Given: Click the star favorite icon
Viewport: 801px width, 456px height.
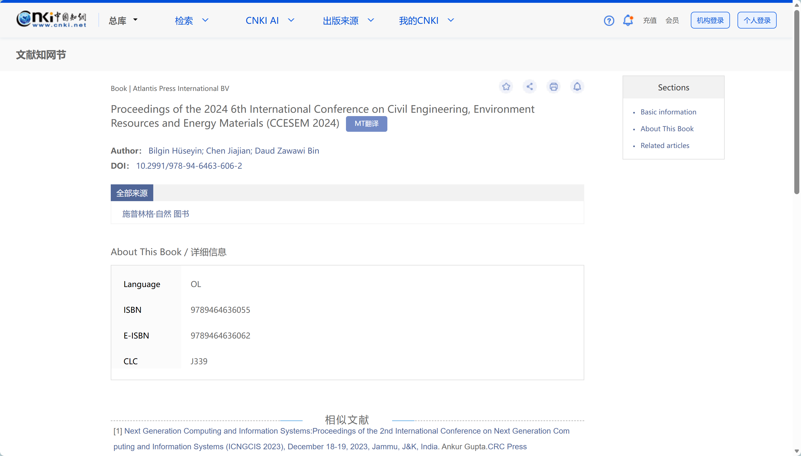Looking at the screenshot, I should 506,86.
